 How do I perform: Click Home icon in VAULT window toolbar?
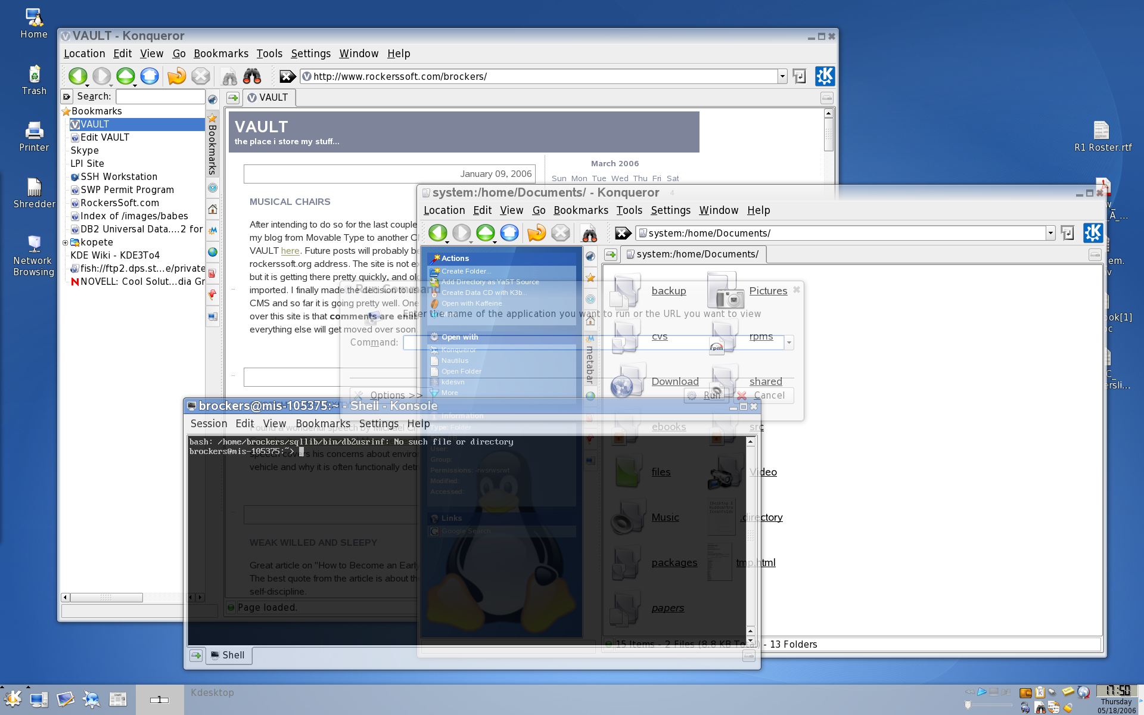pyautogui.click(x=150, y=76)
